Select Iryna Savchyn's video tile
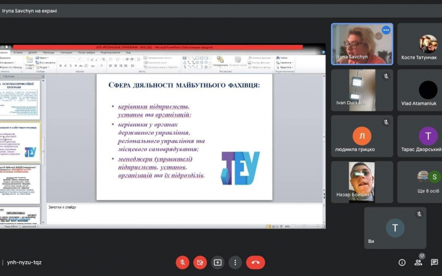The height and width of the screenshot is (276, 442). point(362,44)
